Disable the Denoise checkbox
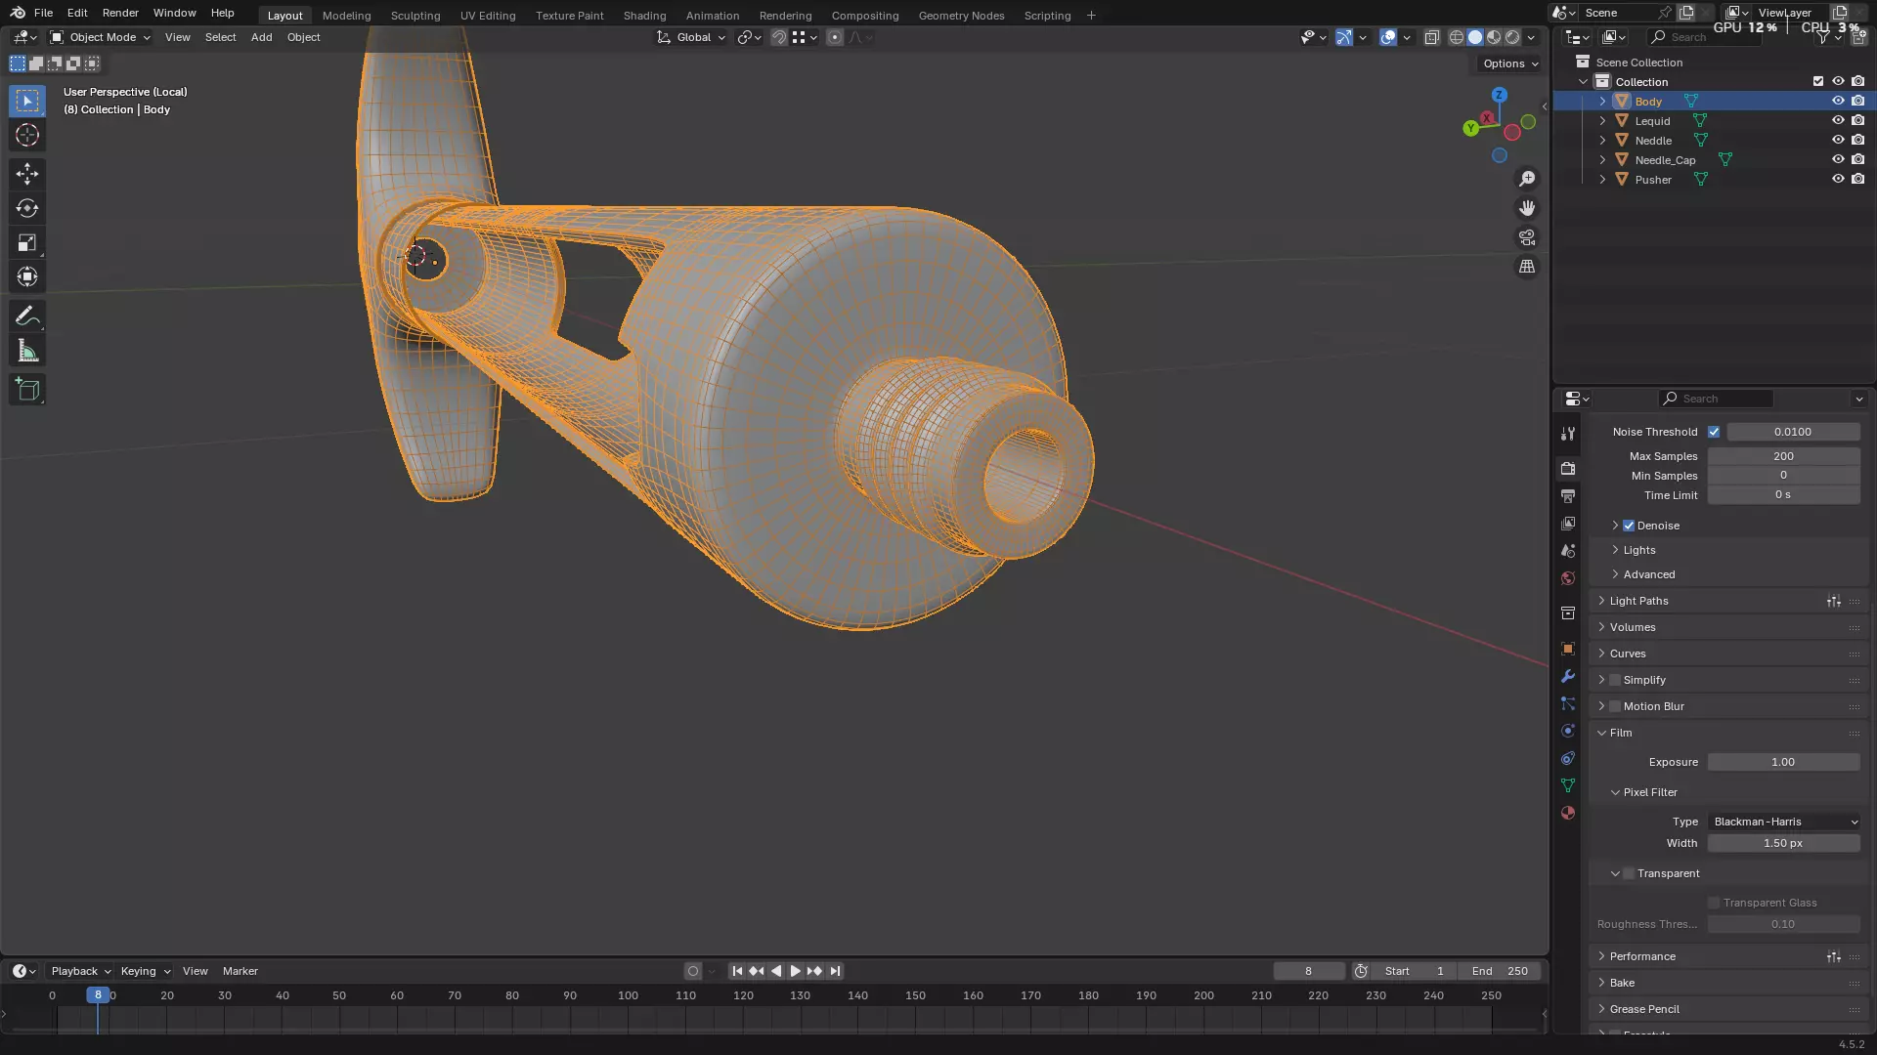1877x1055 pixels. coord(1629,526)
